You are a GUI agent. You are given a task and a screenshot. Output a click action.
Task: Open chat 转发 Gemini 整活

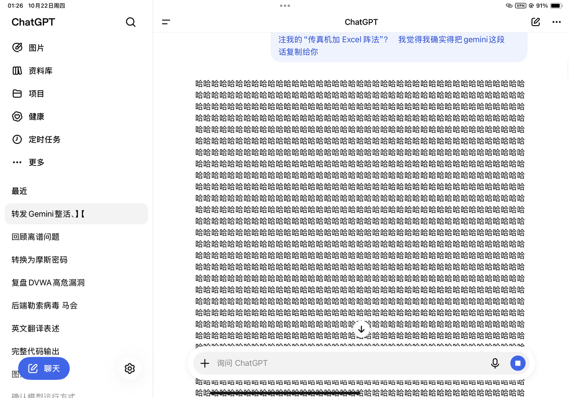point(76,214)
